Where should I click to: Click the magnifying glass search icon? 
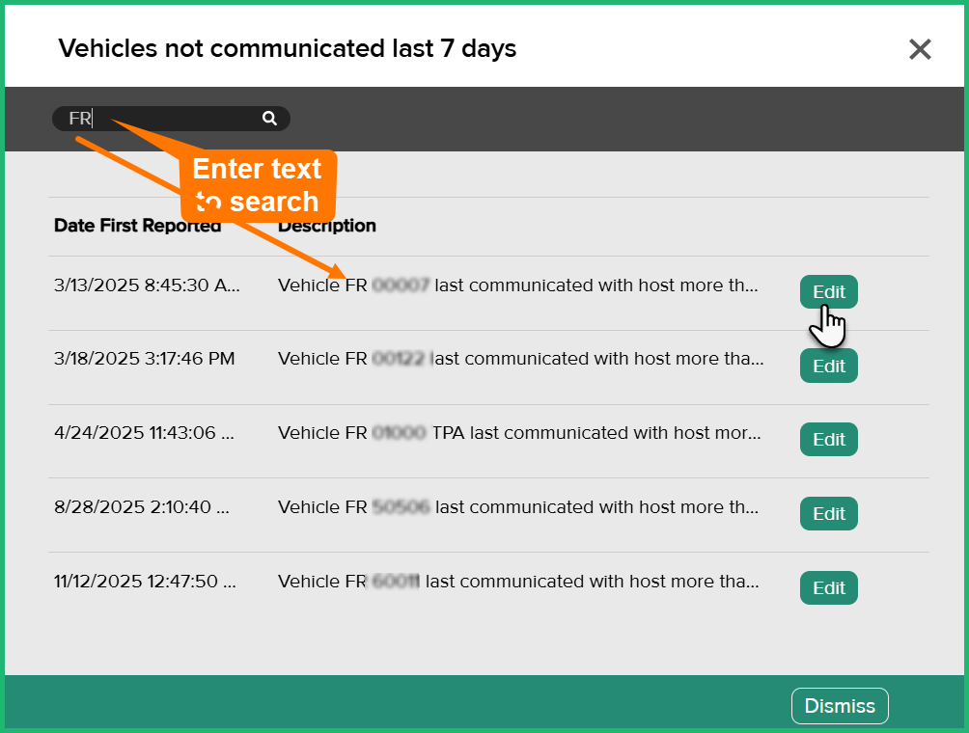coord(269,119)
